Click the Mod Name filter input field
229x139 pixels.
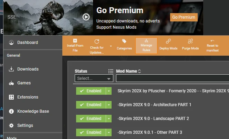pos(172,78)
